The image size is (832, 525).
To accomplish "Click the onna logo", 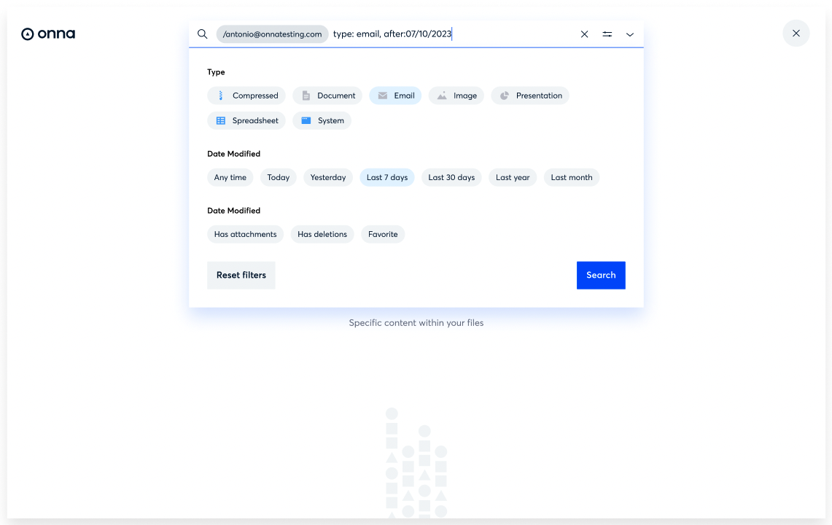I will 48,34.
